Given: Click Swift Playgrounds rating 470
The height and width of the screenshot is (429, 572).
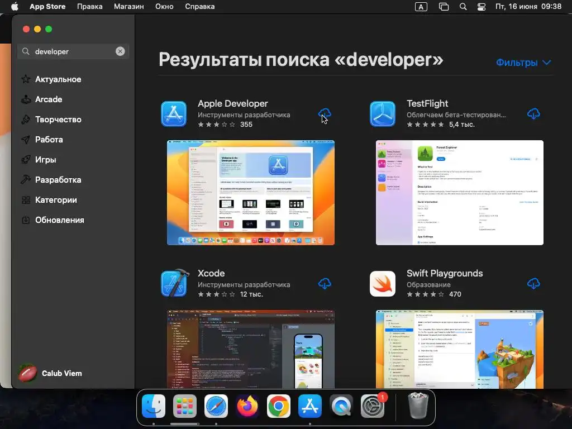Looking at the screenshot, I should (434, 294).
